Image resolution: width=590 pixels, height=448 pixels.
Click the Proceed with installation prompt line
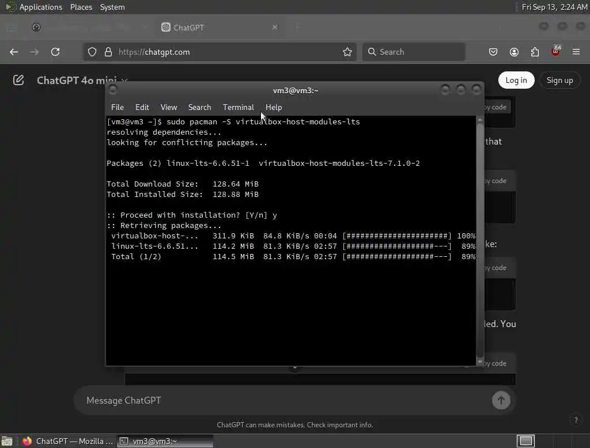pyautogui.click(x=192, y=215)
